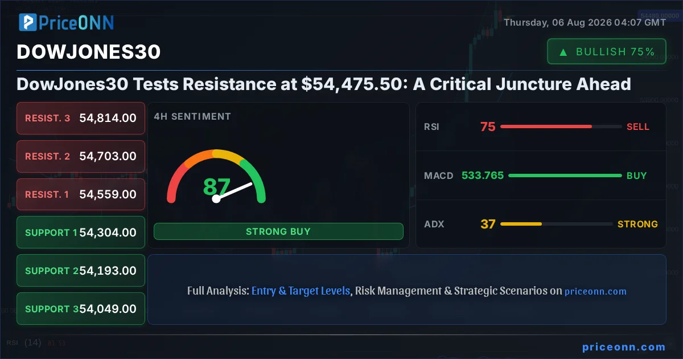The height and width of the screenshot is (359, 683).
Task: Click the 4H SENTIMENT label
Action: tap(192, 116)
